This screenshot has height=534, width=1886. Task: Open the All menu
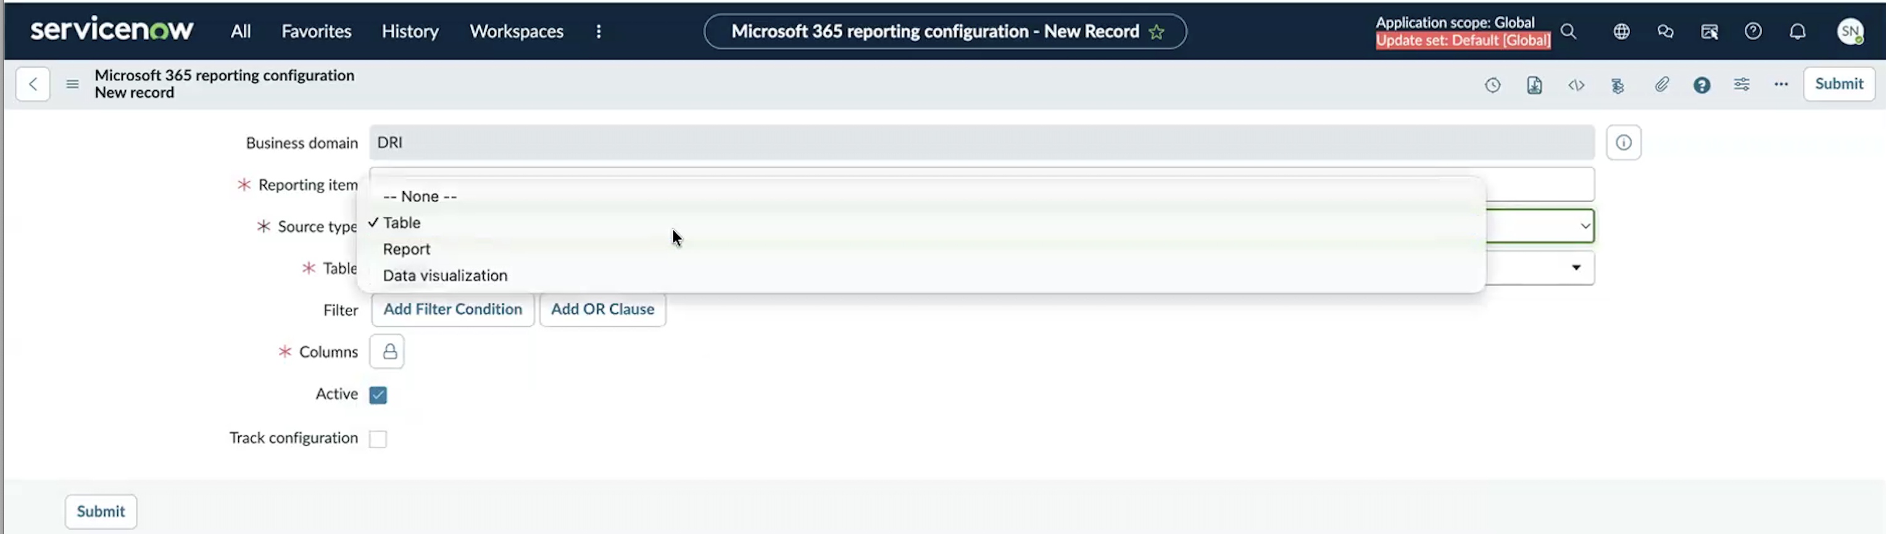[240, 31]
